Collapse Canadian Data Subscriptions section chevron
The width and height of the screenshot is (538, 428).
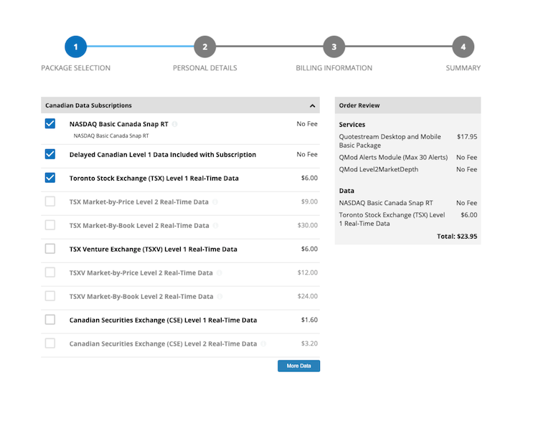[312, 106]
